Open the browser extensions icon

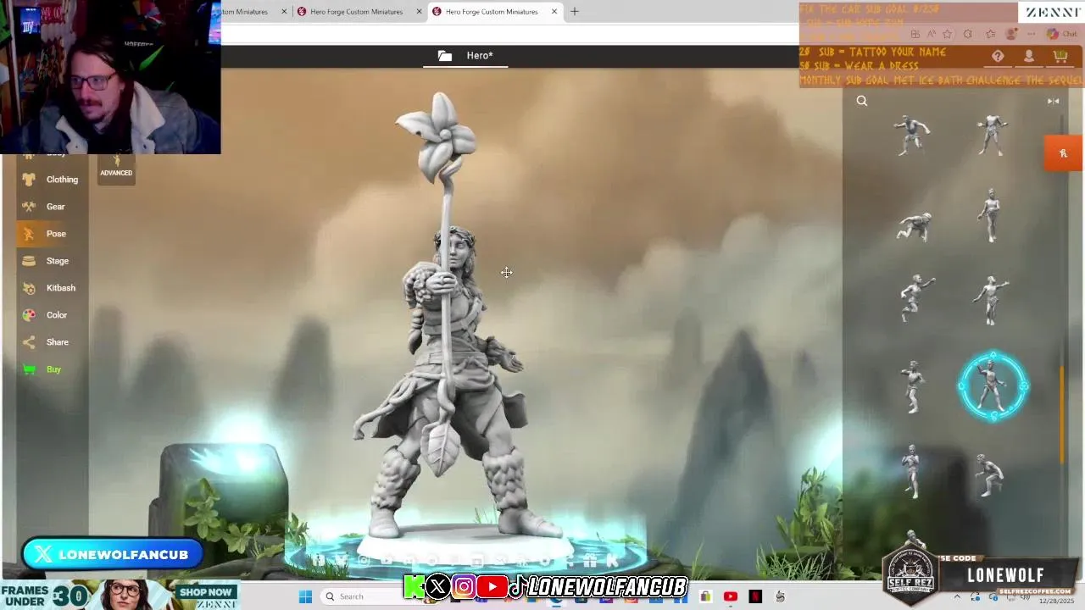(968, 34)
